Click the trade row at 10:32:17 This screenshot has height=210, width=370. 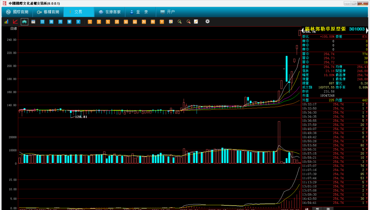[335, 104]
